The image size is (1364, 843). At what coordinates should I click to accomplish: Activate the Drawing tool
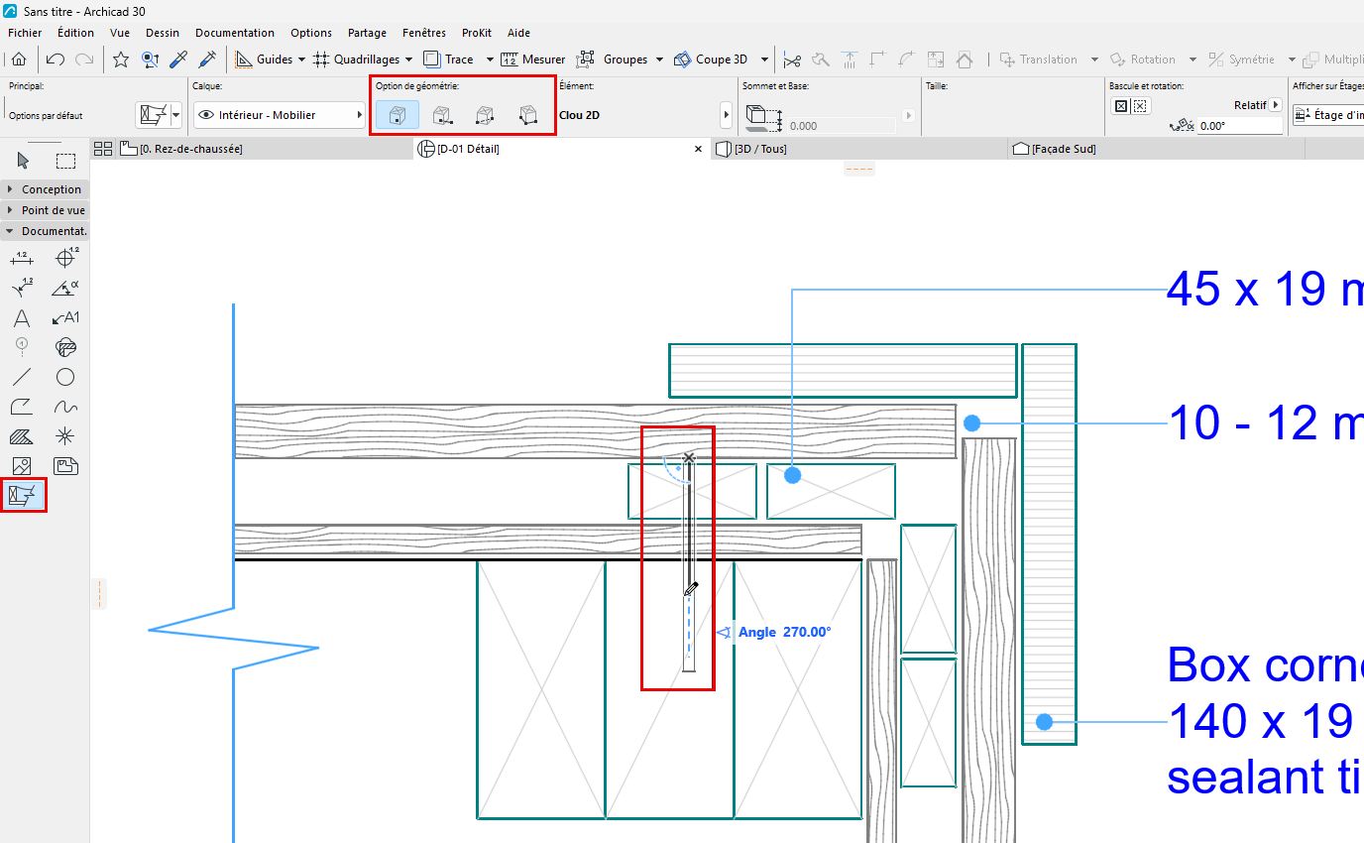coord(65,466)
